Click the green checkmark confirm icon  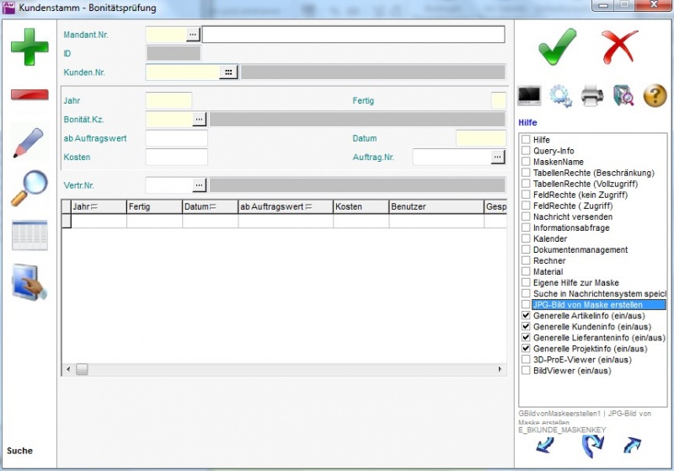(557, 46)
